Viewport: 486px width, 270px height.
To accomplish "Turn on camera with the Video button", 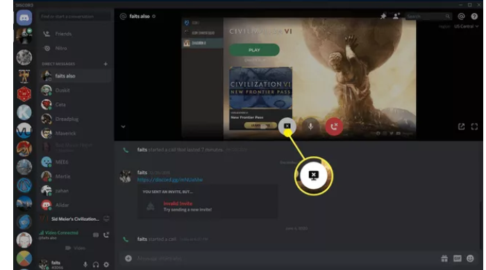I will 75,248.
